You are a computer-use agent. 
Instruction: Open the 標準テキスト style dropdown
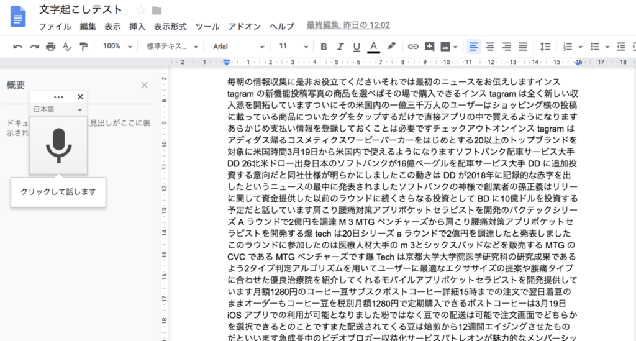coord(172,47)
